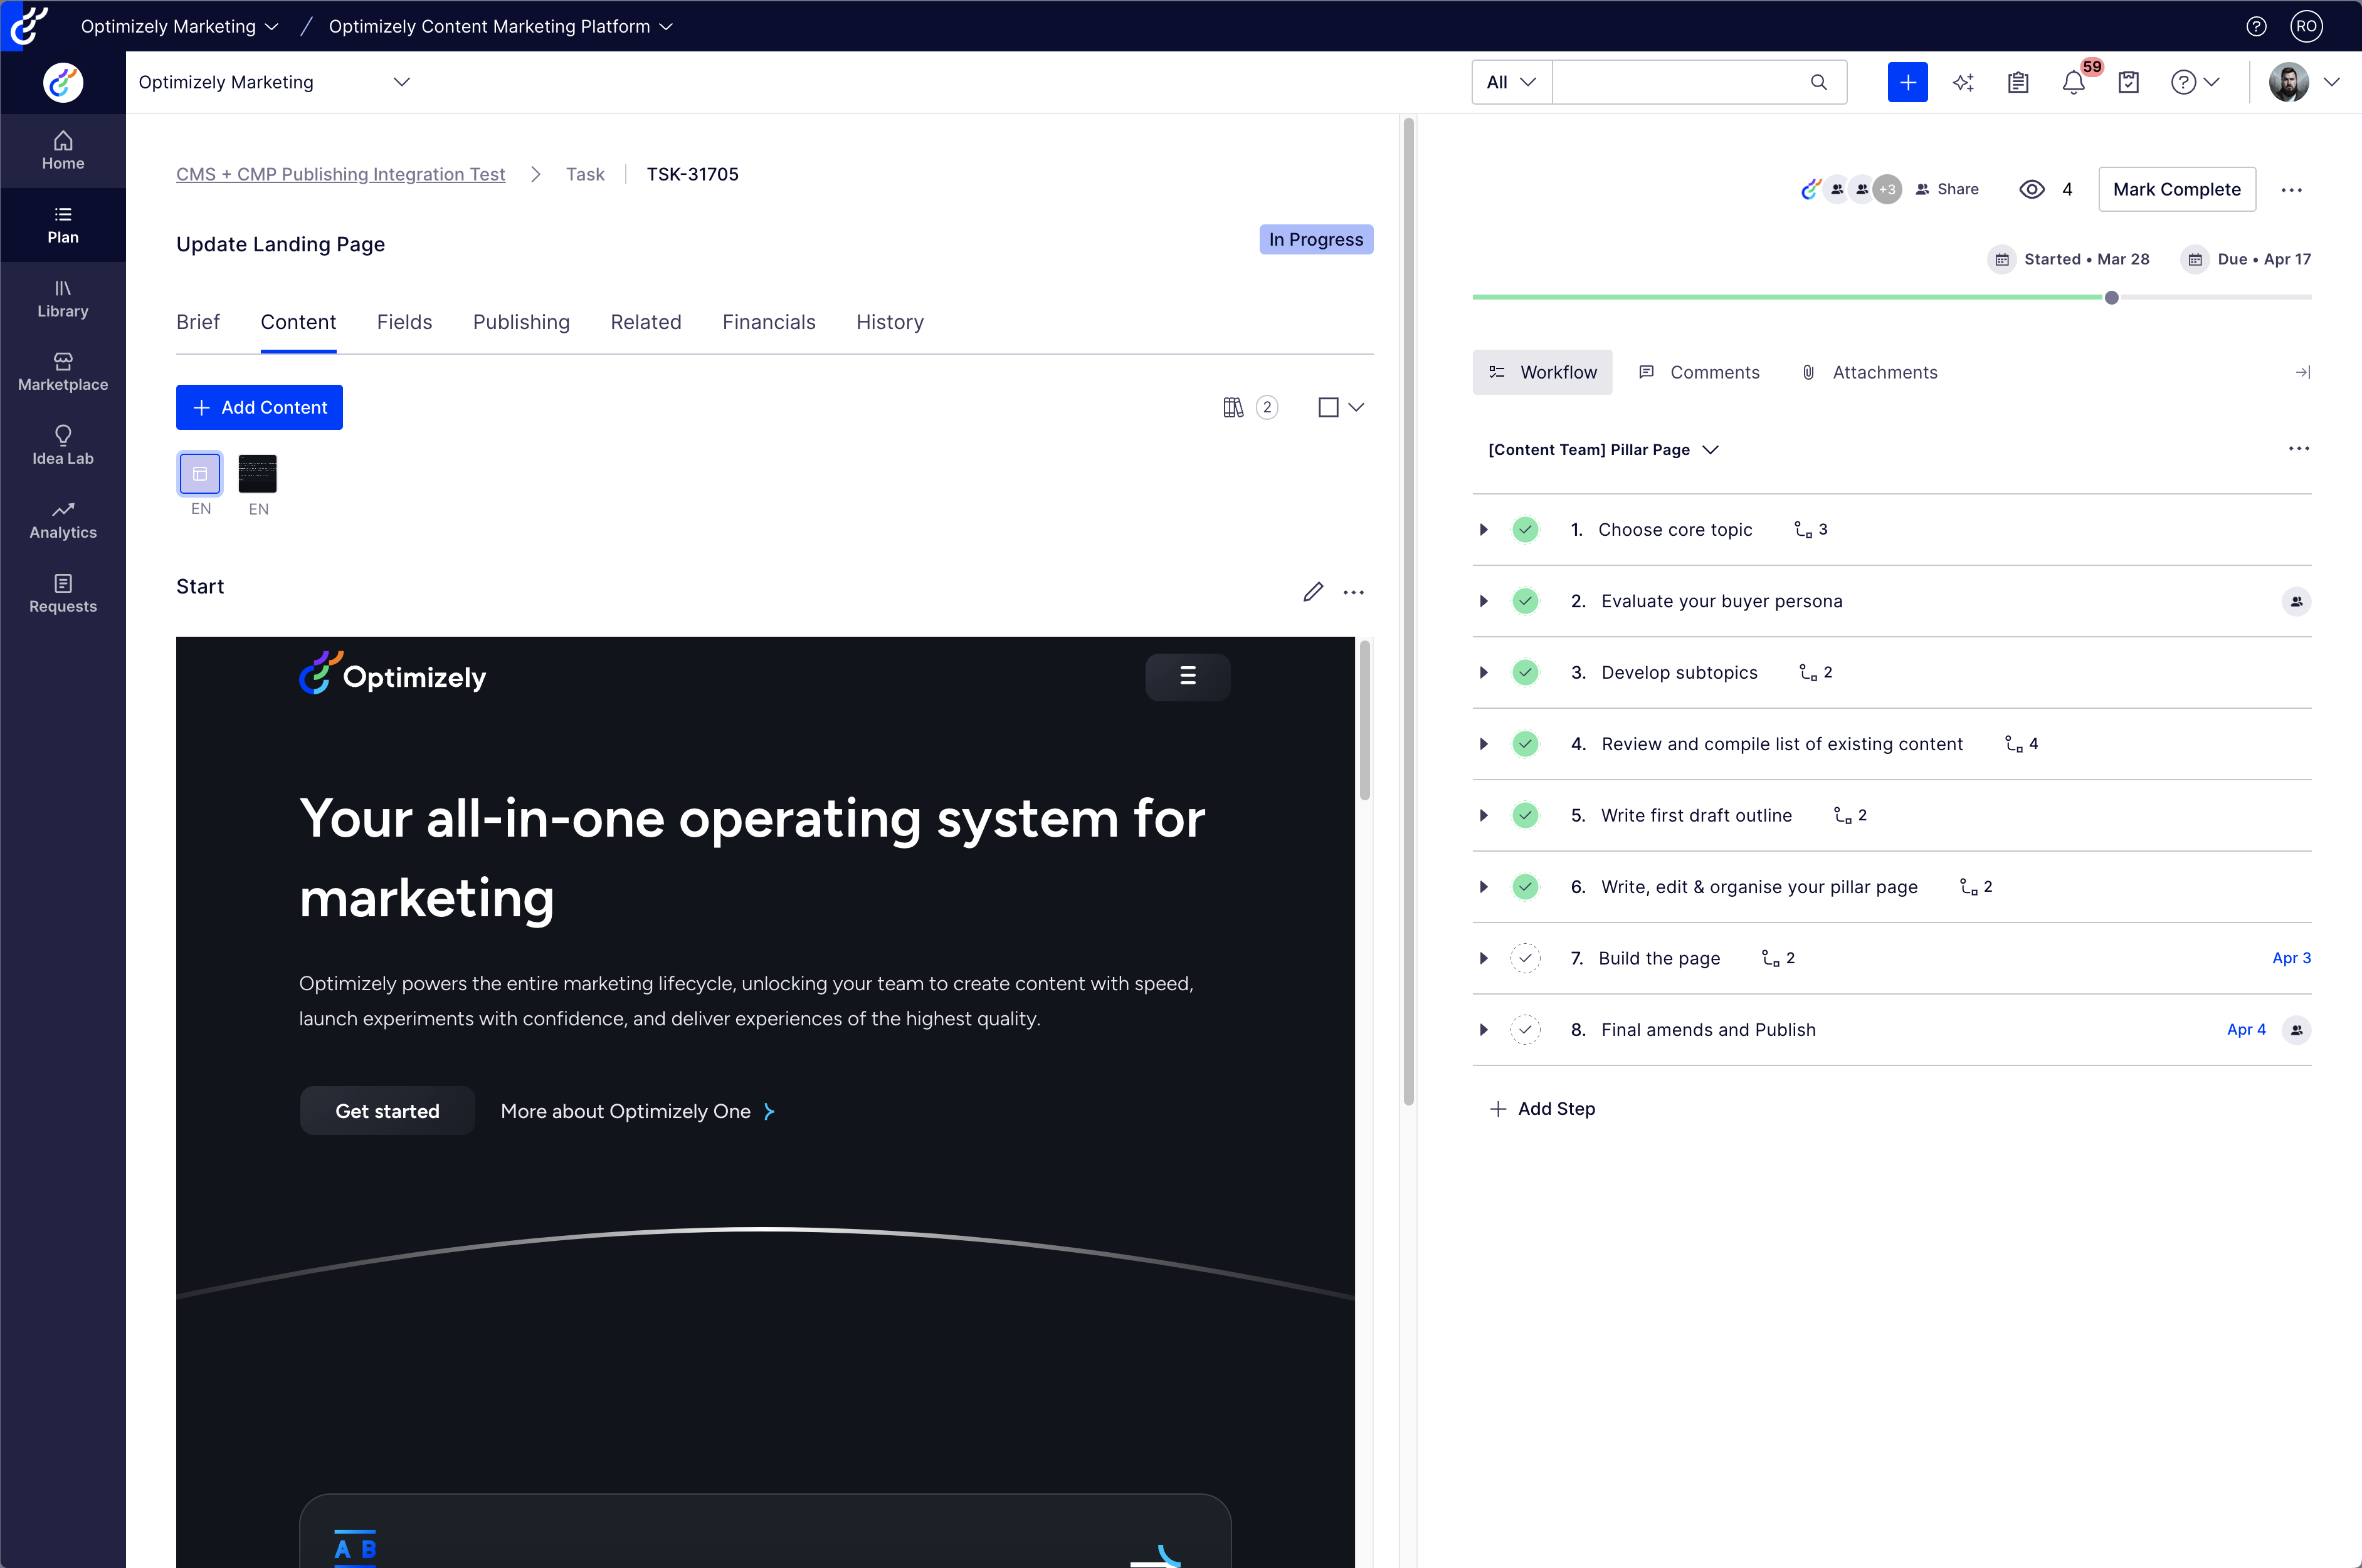The width and height of the screenshot is (2362, 1568).
Task: Uncheck step 2 Evaluate your buyer persona
Action: (1525, 601)
